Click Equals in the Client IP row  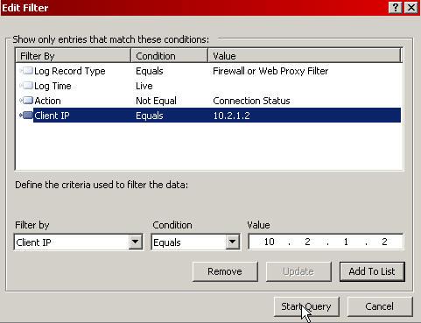pos(150,116)
